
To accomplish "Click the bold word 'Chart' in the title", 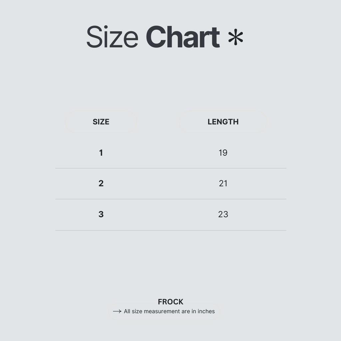I will pyautogui.click(x=182, y=37).
